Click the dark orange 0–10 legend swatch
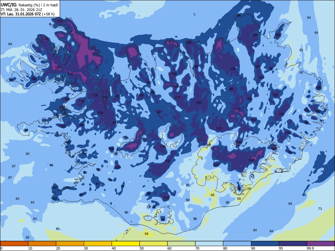The image size is (335, 251). (14, 244)
